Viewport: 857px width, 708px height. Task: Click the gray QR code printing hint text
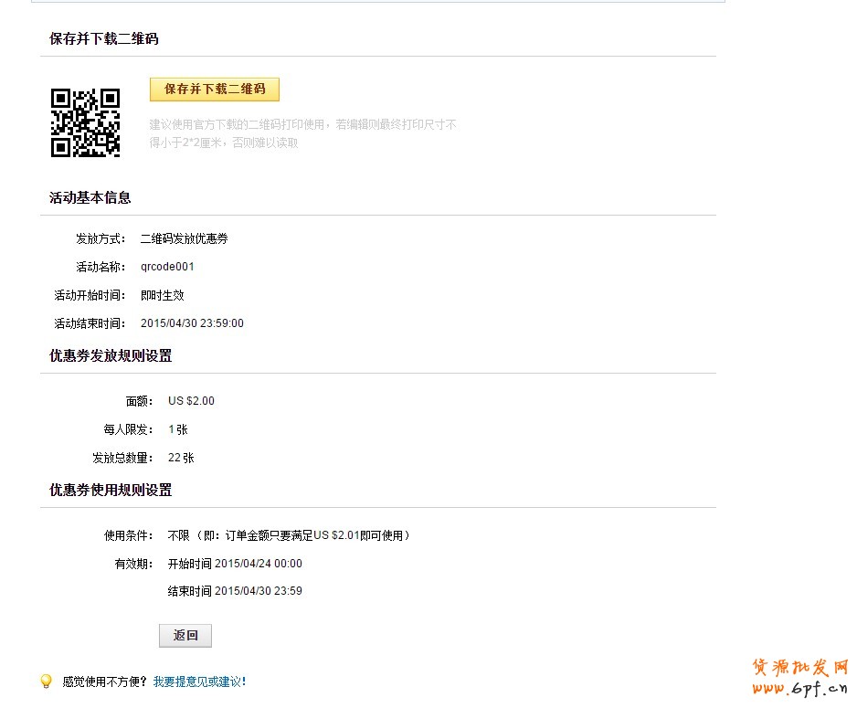302,133
